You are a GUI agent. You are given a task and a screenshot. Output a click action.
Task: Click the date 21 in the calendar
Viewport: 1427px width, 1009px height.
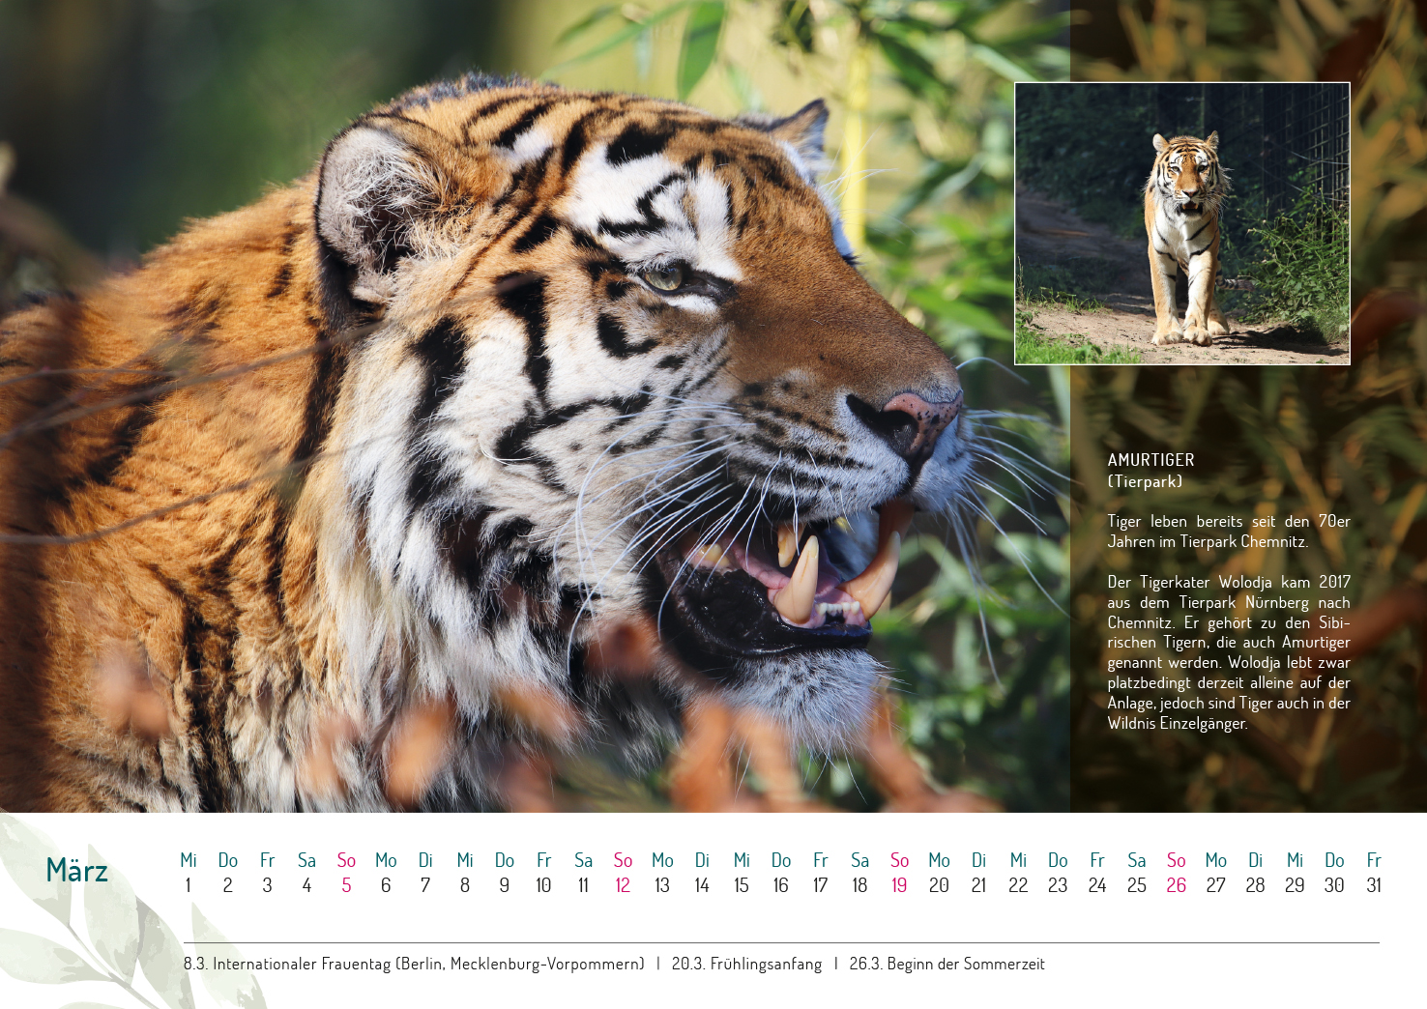coord(978,885)
